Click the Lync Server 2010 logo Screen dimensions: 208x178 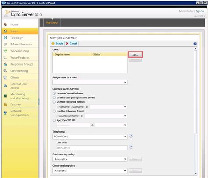click(23, 14)
